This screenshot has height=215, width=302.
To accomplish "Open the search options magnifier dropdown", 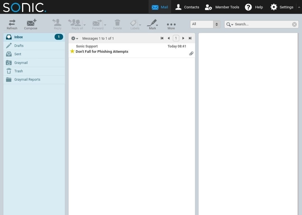I will click(x=230, y=24).
